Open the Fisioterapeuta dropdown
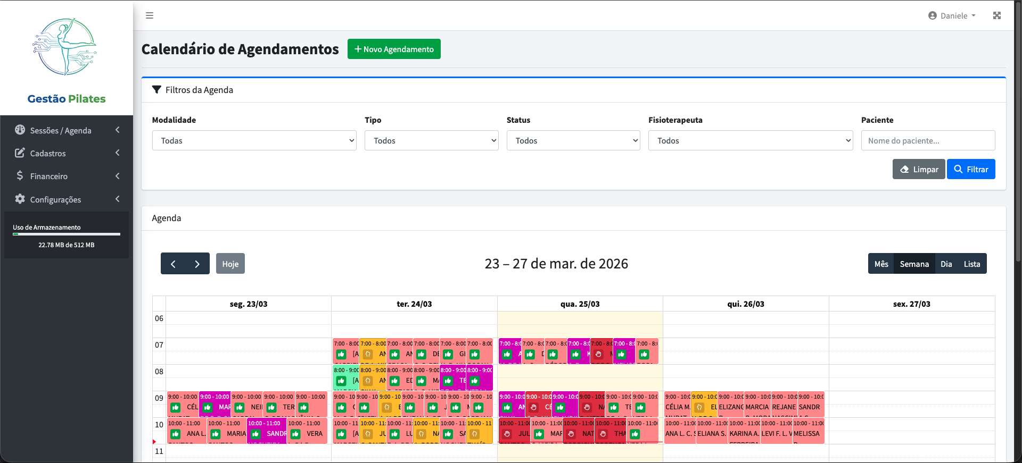Image resolution: width=1022 pixels, height=463 pixels. click(x=750, y=140)
